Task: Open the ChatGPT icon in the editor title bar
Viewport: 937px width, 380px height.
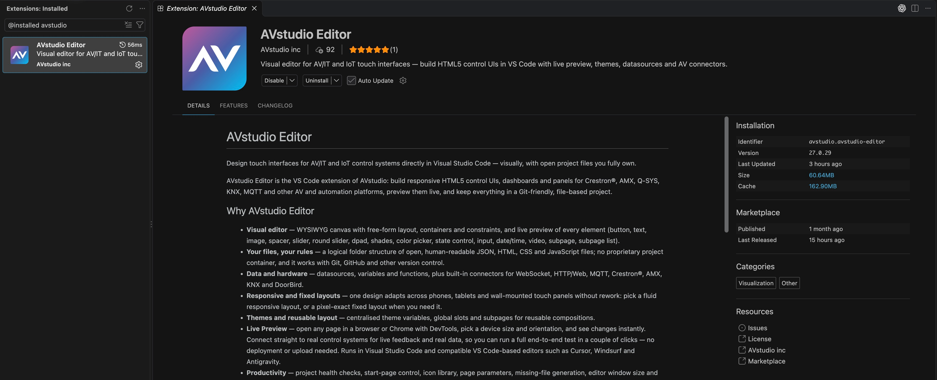Action: pos(901,8)
